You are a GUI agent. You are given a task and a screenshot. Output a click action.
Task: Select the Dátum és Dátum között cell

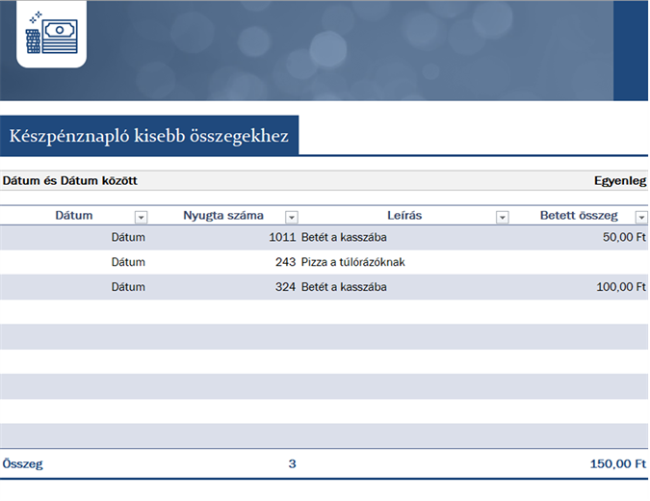tap(69, 181)
